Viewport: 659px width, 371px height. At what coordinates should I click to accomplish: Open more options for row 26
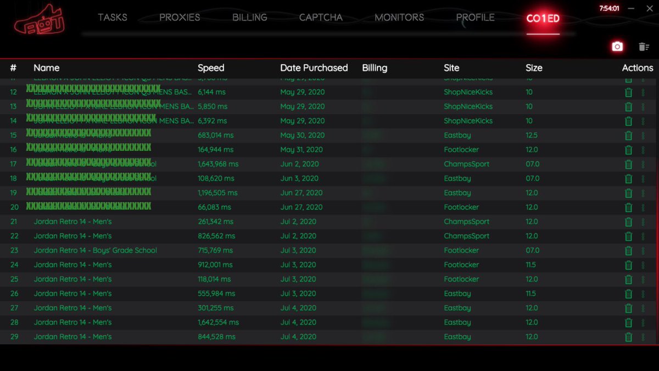coord(643,294)
